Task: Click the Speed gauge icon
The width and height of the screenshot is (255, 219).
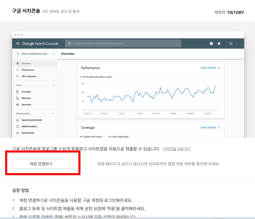Action: (18, 120)
